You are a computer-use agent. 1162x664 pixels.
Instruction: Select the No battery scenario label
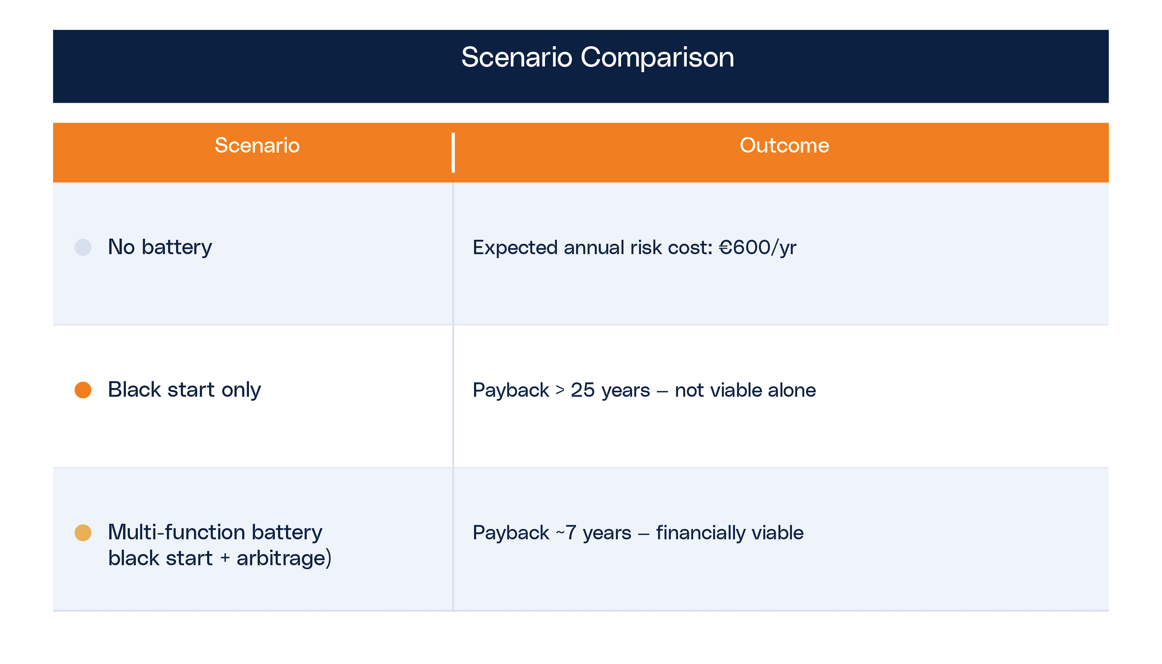160,247
